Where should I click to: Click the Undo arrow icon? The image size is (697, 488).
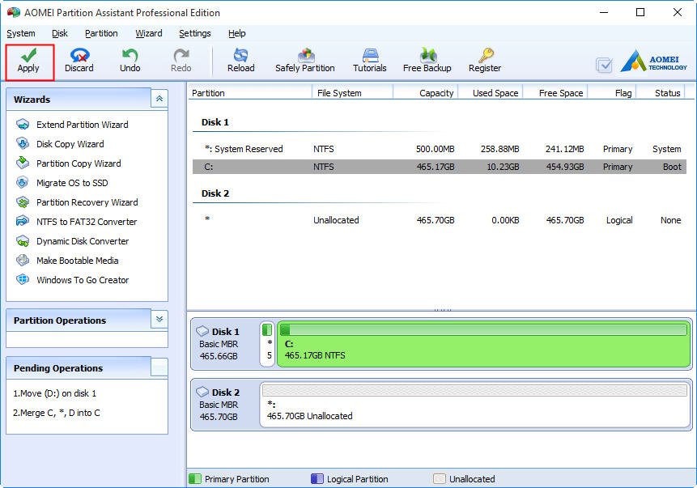point(130,55)
